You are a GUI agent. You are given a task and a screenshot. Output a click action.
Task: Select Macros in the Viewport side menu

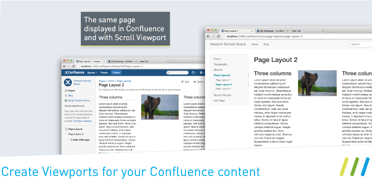click(218, 70)
